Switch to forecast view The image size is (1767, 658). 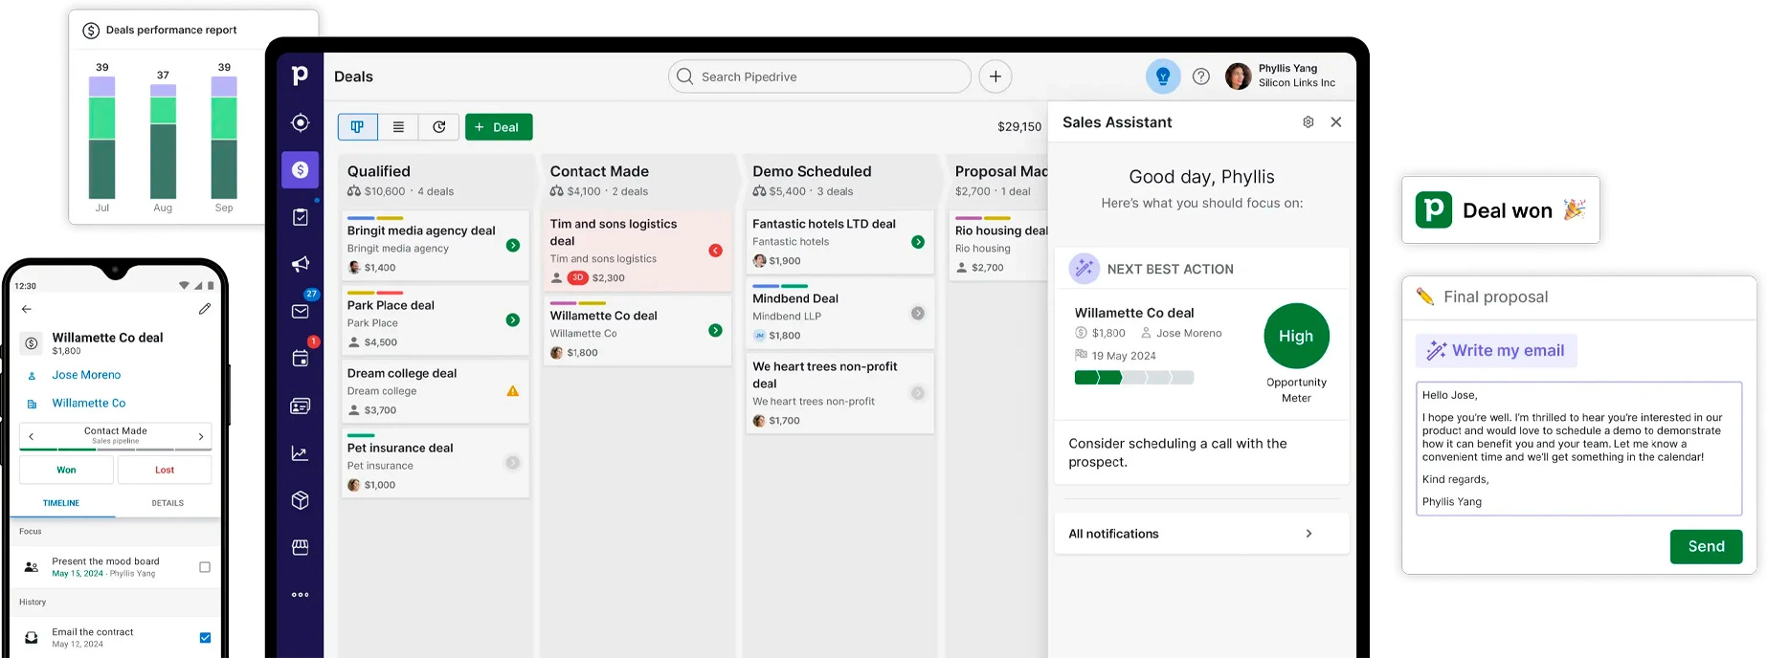pos(438,126)
